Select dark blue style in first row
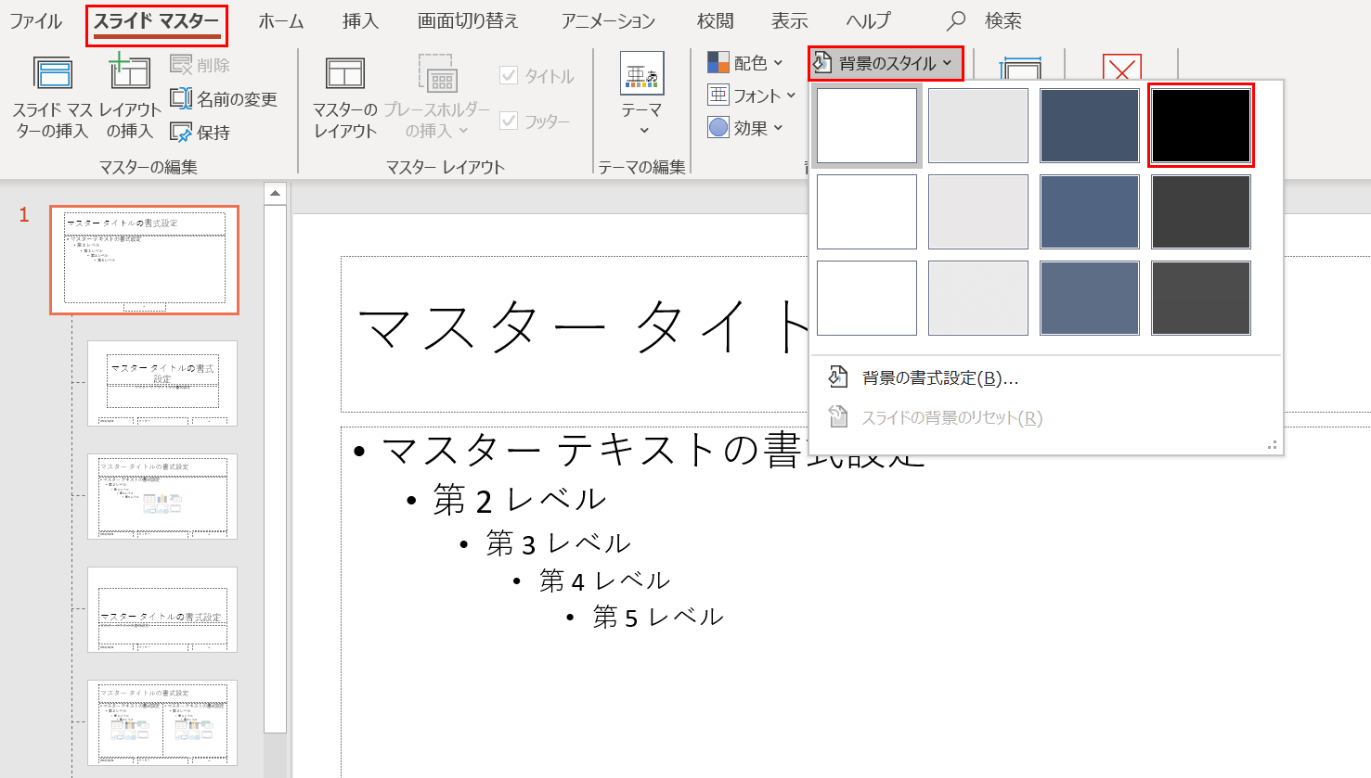Viewport: 1371px width, 778px height. pyautogui.click(x=1090, y=125)
